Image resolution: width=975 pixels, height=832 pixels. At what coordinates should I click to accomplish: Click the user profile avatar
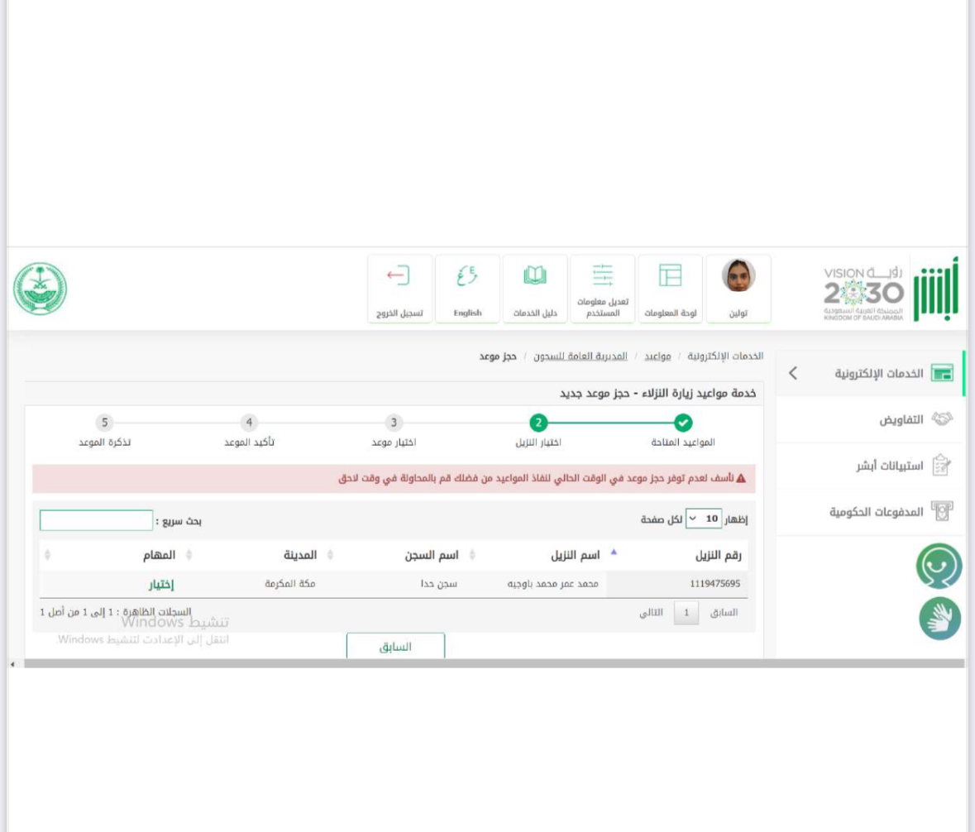coord(738,277)
